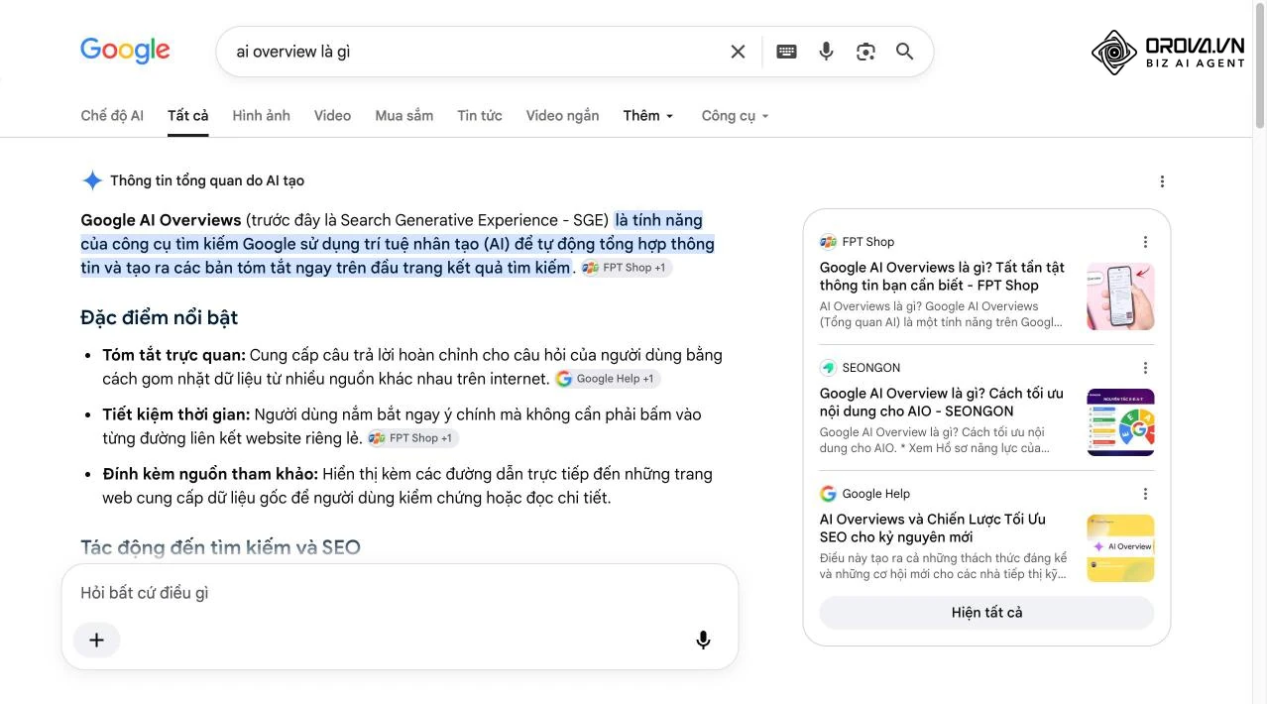
Task: Open options menu for SEONGON source card
Action: click(x=1145, y=368)
